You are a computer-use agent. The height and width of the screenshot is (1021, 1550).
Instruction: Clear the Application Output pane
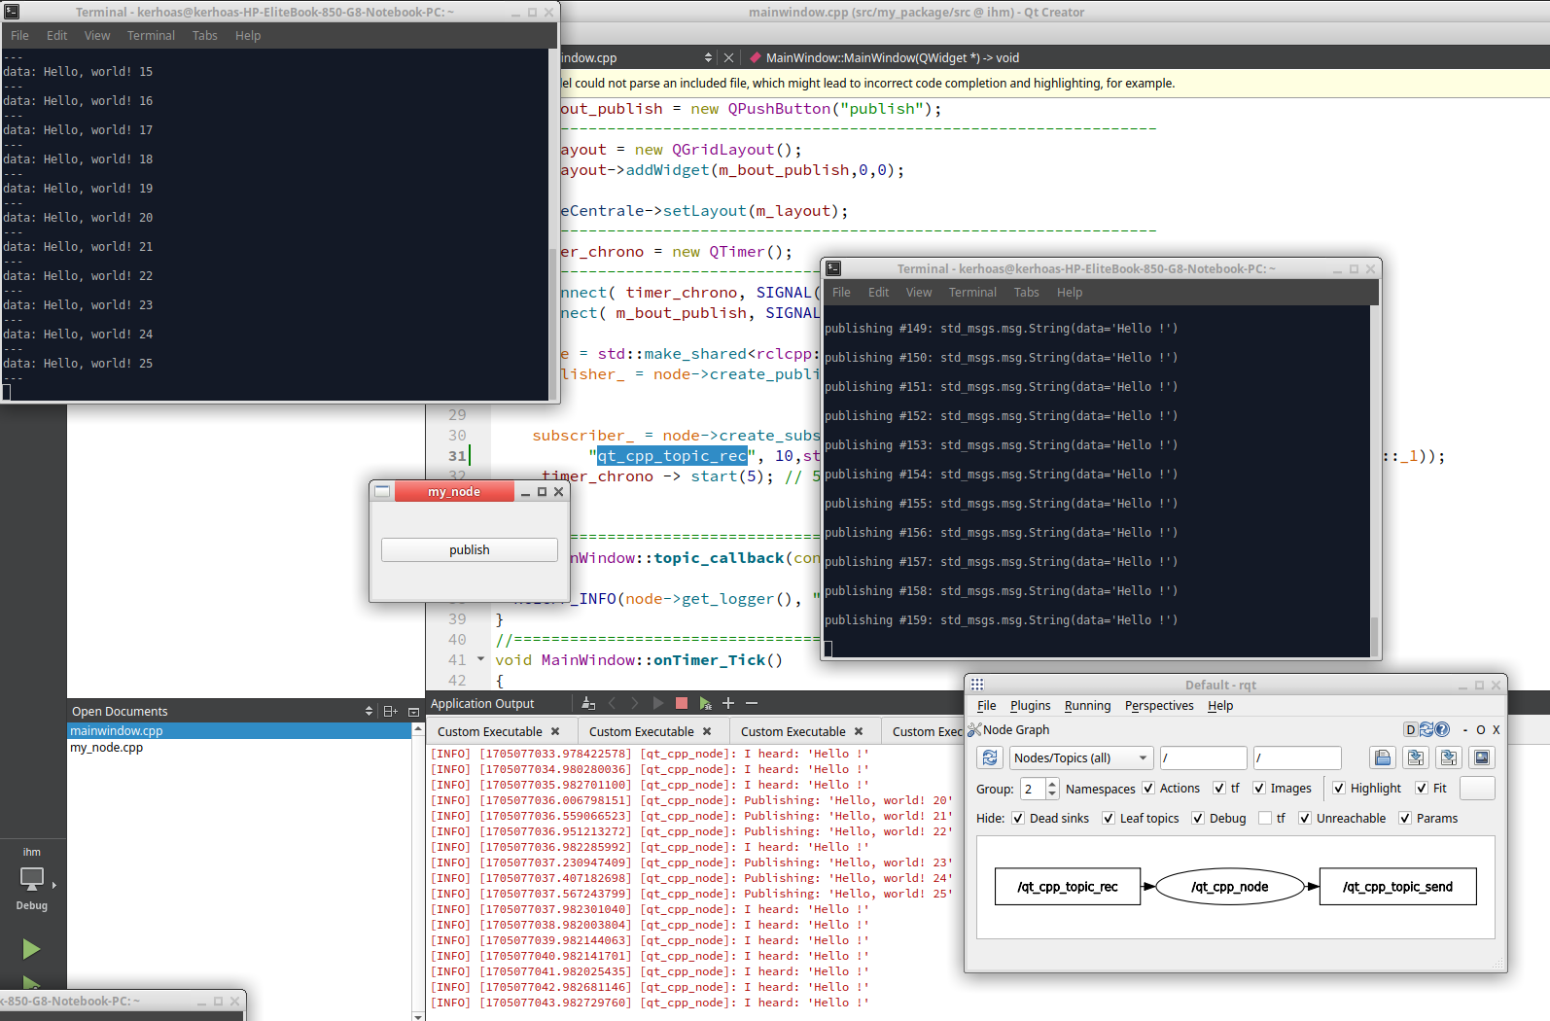(588, 703)
